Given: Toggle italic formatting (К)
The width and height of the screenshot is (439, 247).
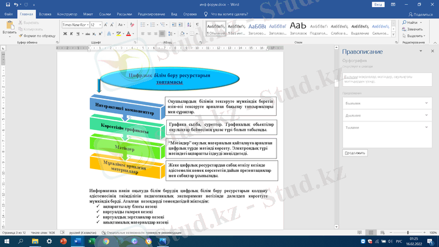Looking at the screenshot, I should pyautogui.click(x=71, y=34).
